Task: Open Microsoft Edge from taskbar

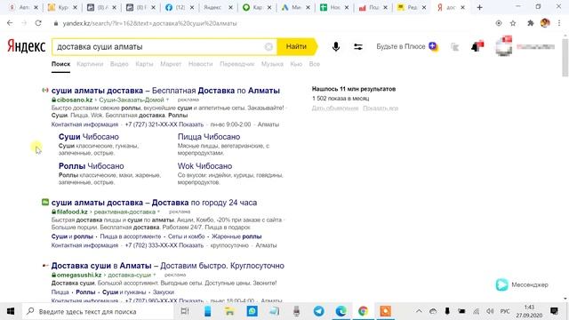Action: click(341, 311)
